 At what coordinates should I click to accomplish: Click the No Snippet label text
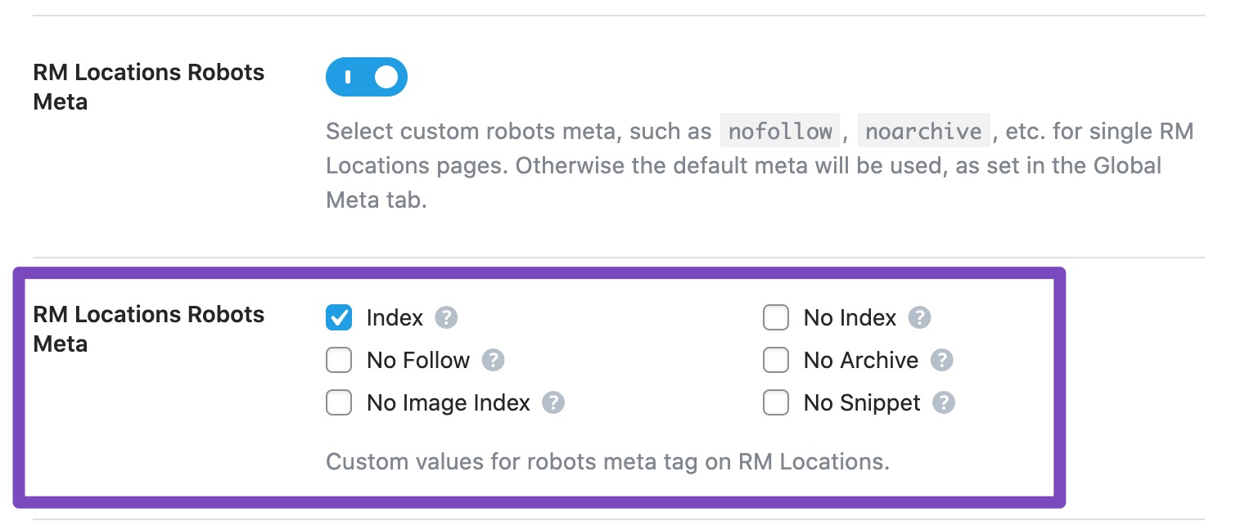pyautogui.click(x=862, y=402)
